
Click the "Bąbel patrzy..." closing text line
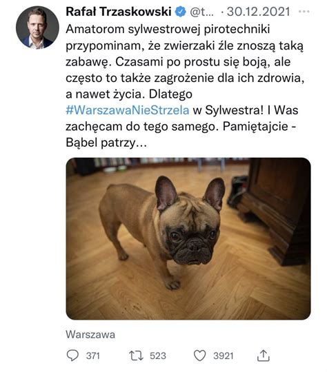[106, 143]
